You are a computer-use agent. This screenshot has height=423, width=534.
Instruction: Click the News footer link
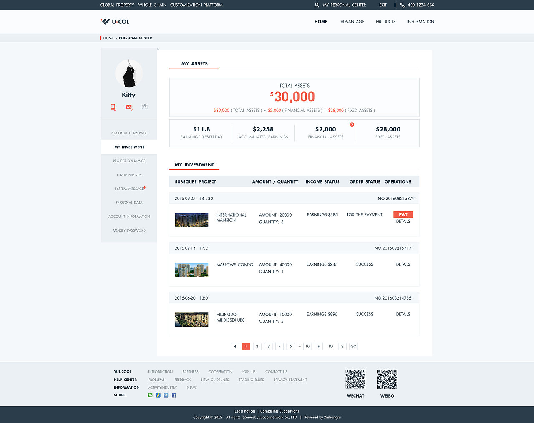[x=192, y=388]
